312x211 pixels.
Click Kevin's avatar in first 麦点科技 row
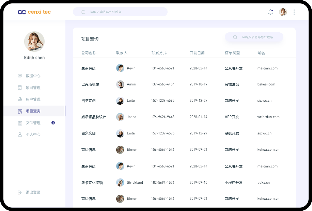coord(120,68)
